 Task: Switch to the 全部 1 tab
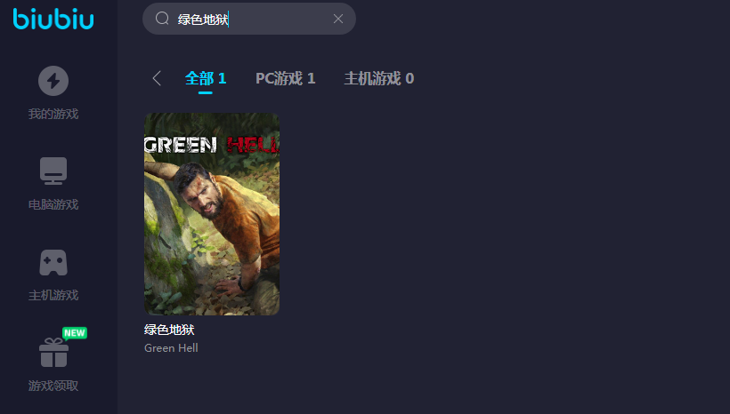[206, 78]
